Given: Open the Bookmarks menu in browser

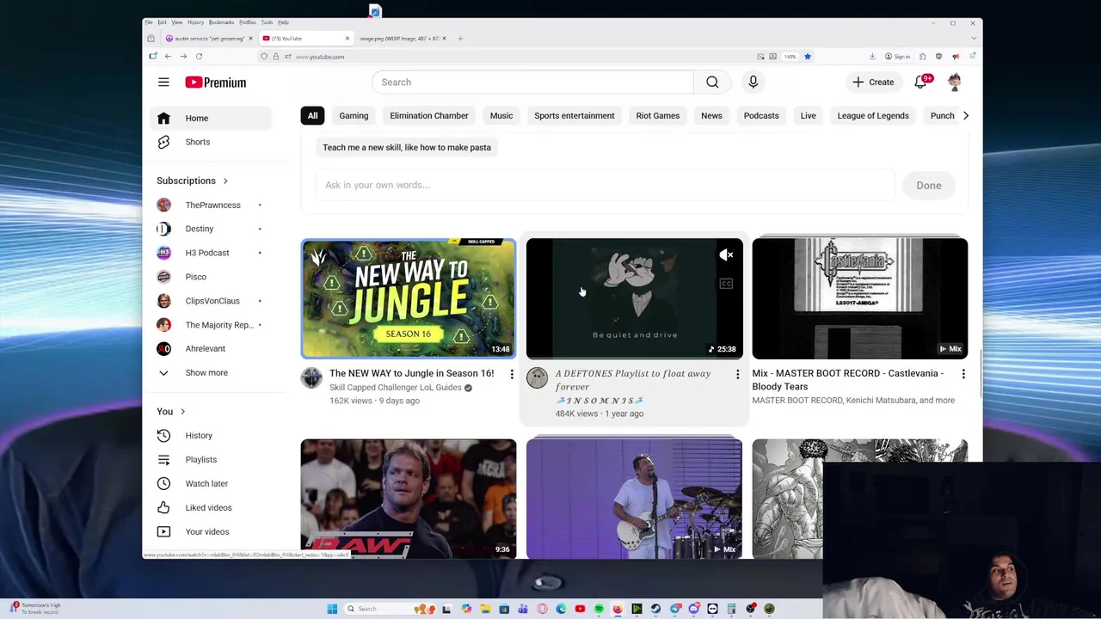Looking at the screenshot, I should 221,22.
